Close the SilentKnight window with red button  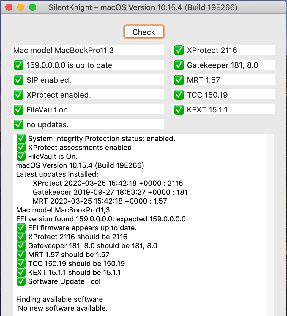pyautogui.click(x=9, y=7)
